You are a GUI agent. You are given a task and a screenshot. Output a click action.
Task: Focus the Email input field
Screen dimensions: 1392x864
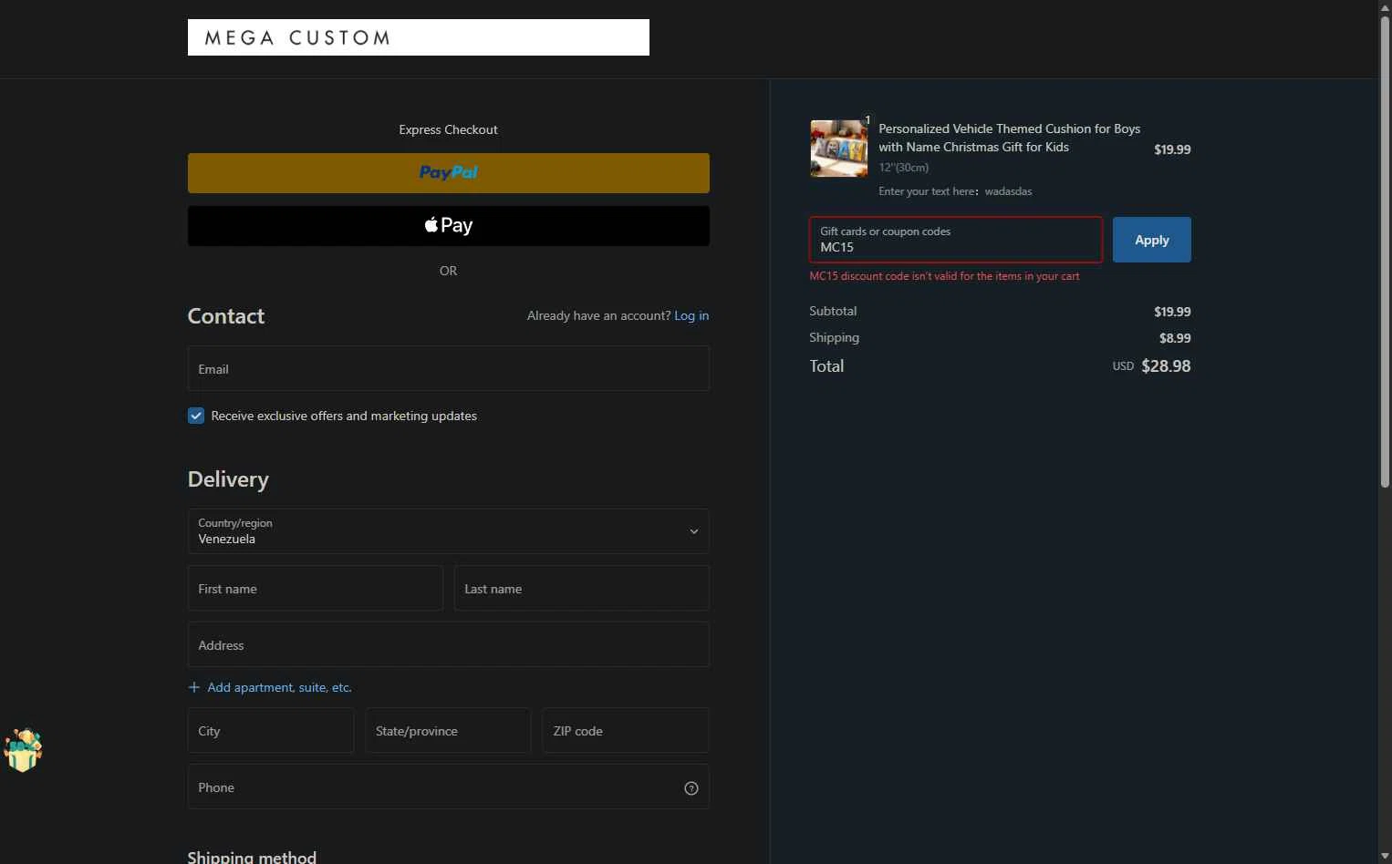[x=448, y=368]
